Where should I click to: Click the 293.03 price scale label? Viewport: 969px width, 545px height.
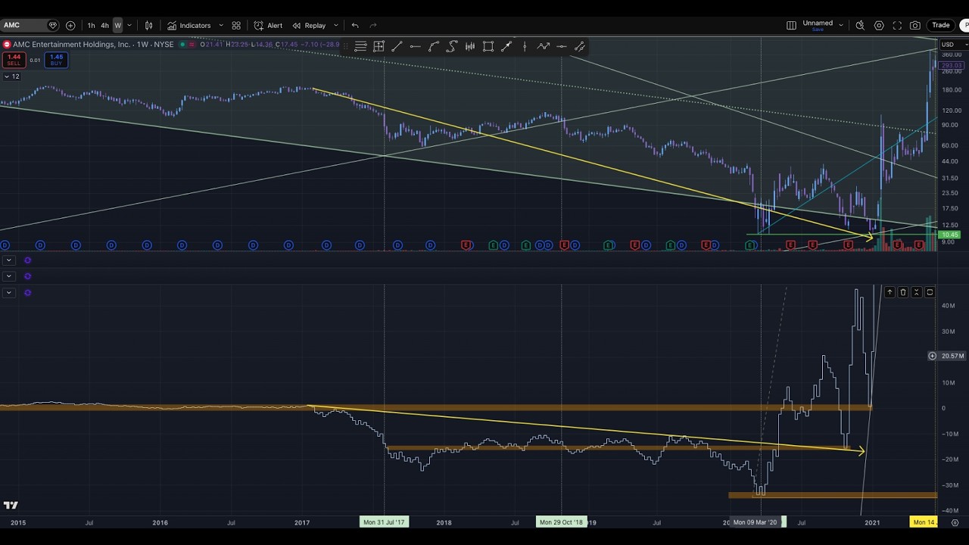point(950,66)
